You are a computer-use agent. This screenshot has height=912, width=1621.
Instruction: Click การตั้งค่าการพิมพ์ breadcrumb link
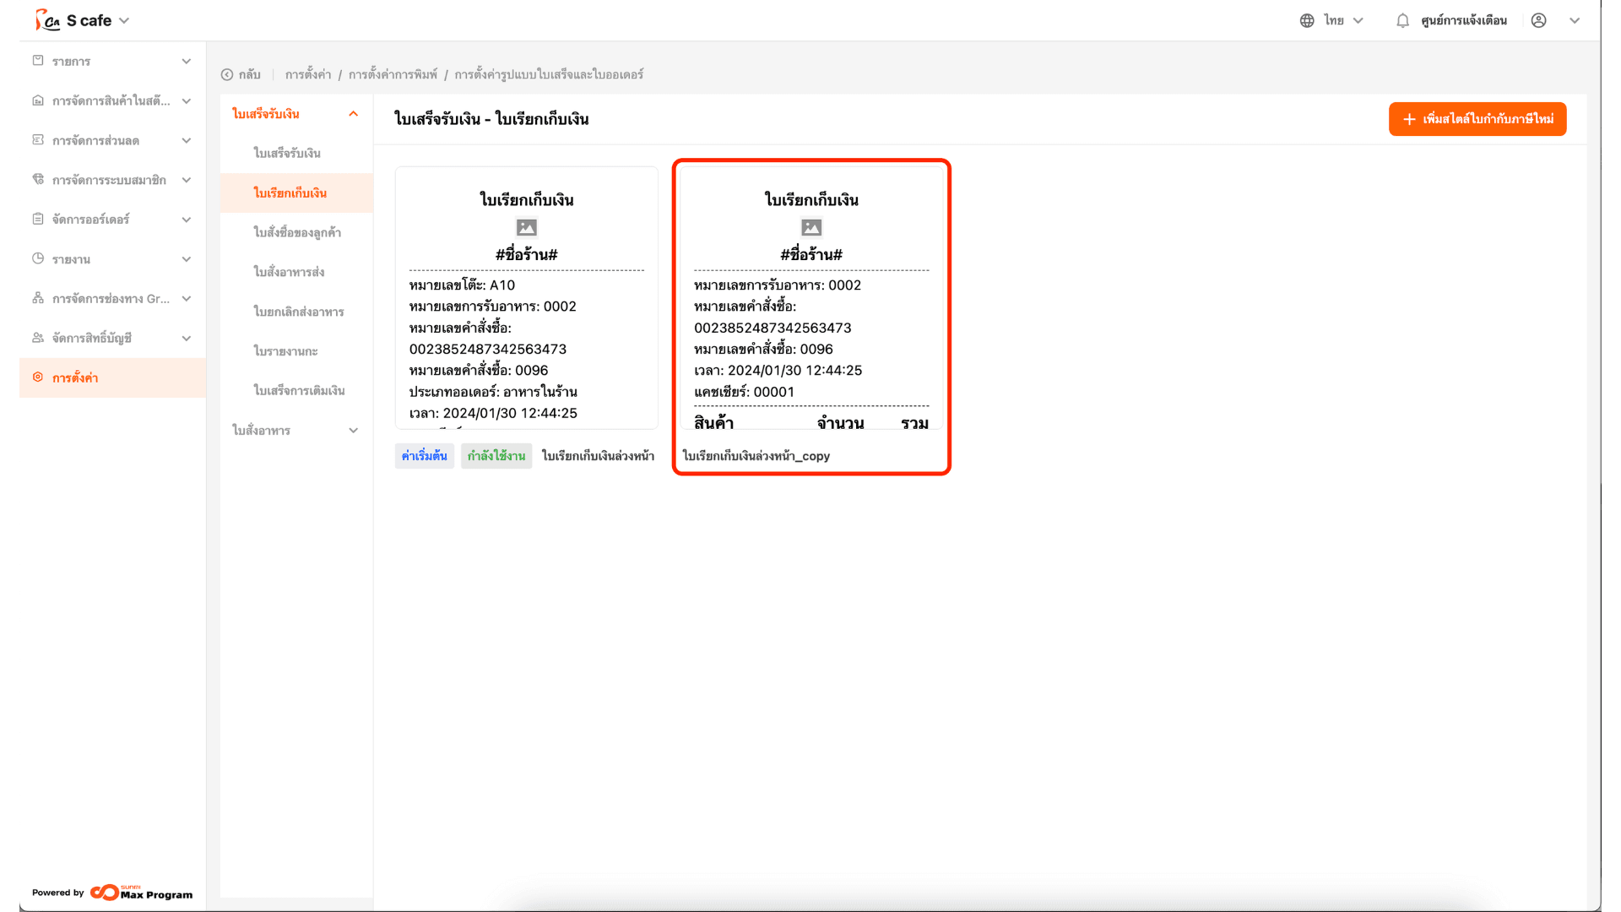click(x=393, y=74)
